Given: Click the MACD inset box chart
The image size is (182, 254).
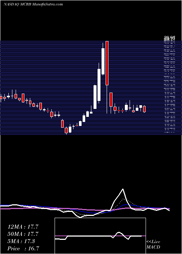Looking at the screenshot, I should [x=100, y=236].
